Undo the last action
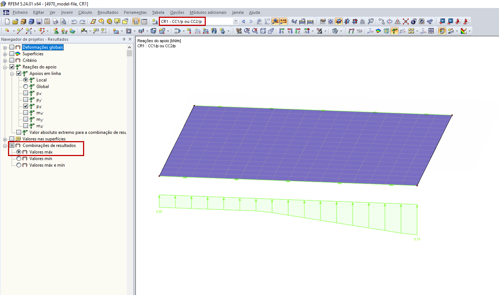This screenshot has height=295, width=499. pos(74,21)
